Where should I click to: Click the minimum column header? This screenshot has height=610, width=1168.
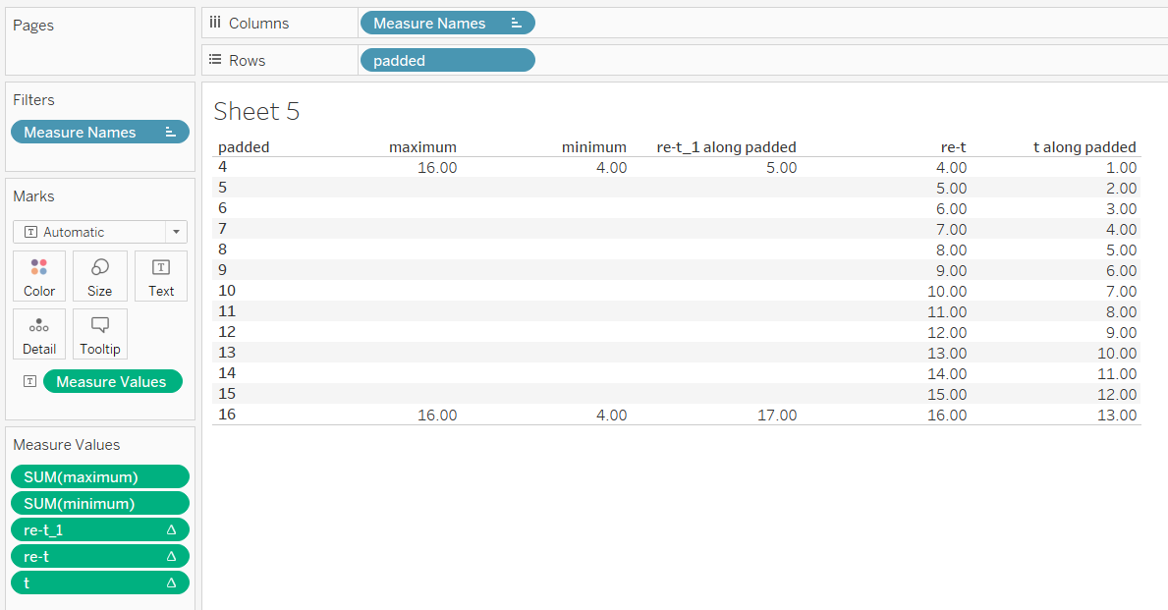tap(593, 146)
